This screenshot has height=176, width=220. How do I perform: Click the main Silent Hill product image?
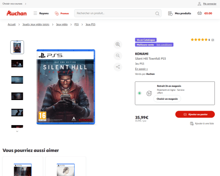(x=66, y=87)
